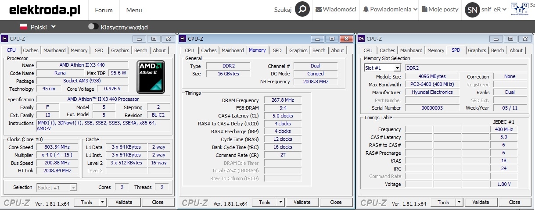Click the SN user avatar
535x210 pixels.
472,10
